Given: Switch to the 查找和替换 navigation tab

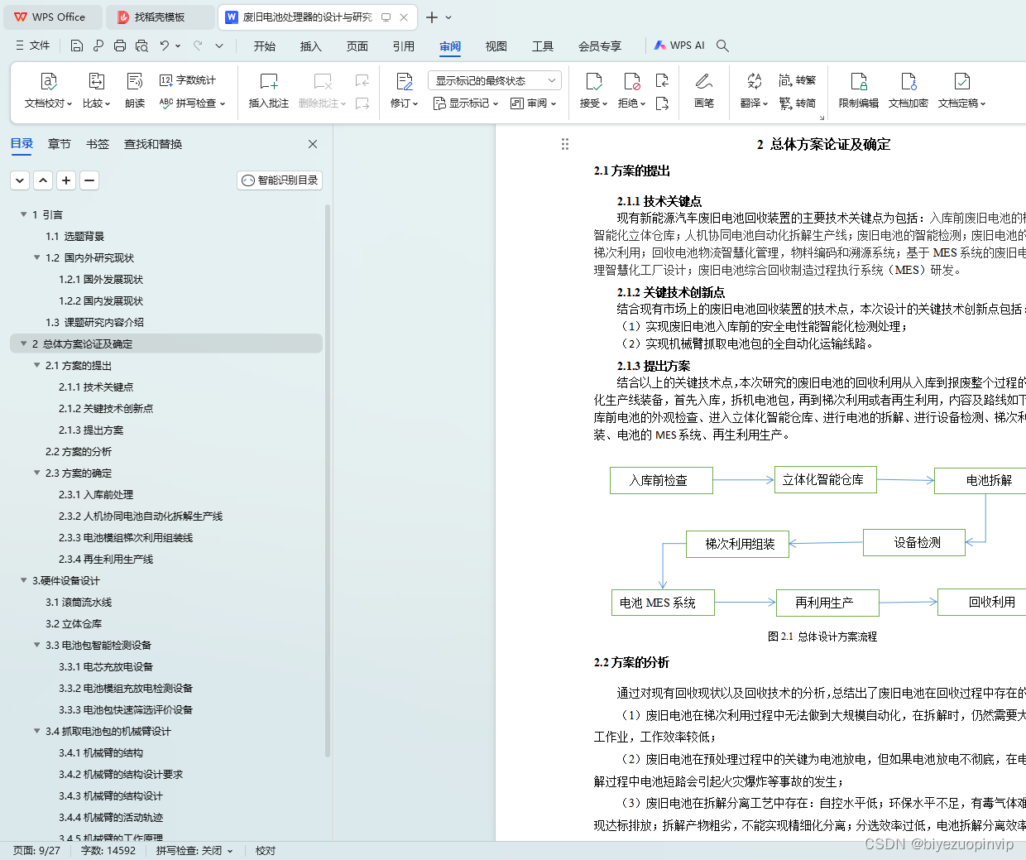Looking at the screenshot, I should click(x=153, y=144).
